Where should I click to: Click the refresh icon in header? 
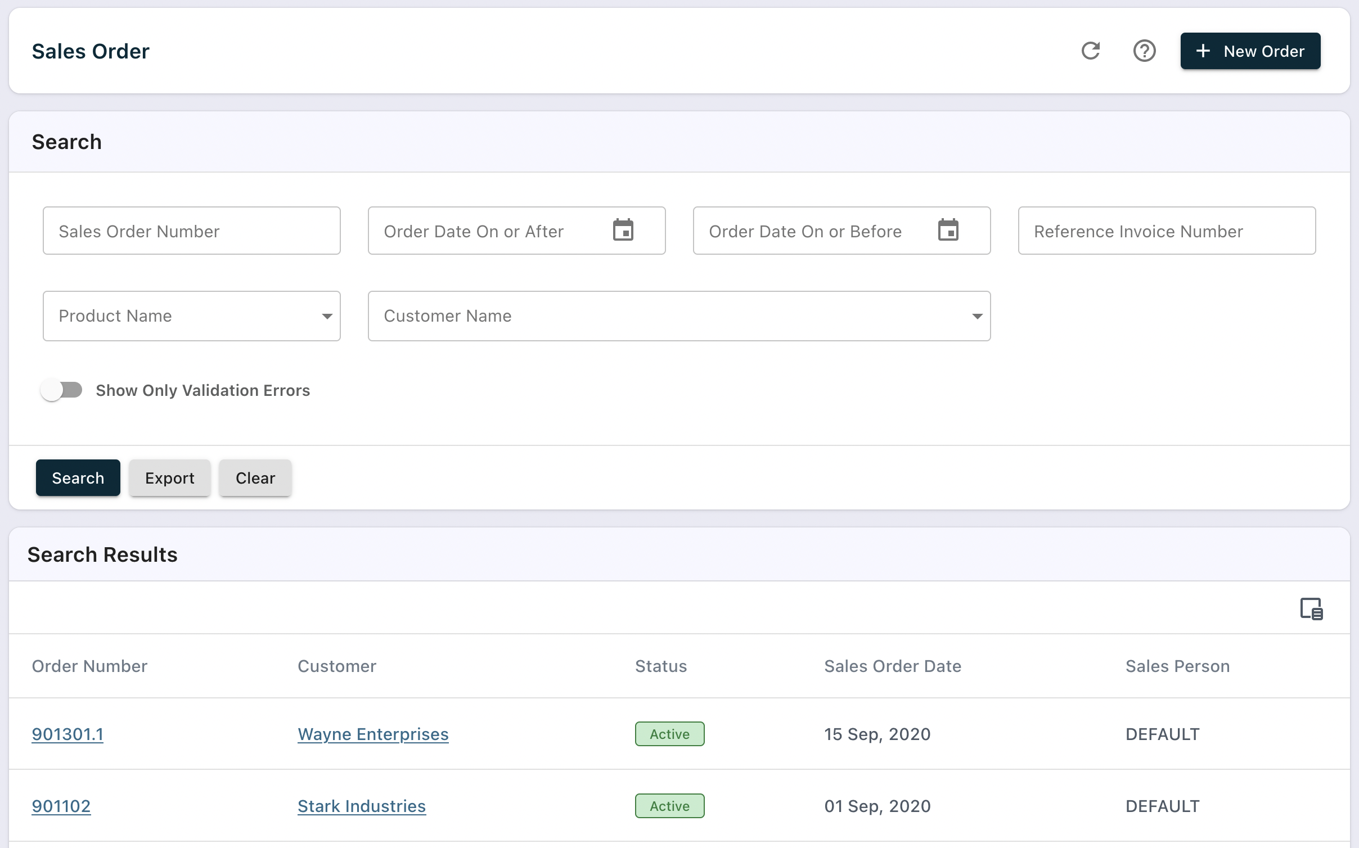pyautogui.click(x=1090, y=51)
